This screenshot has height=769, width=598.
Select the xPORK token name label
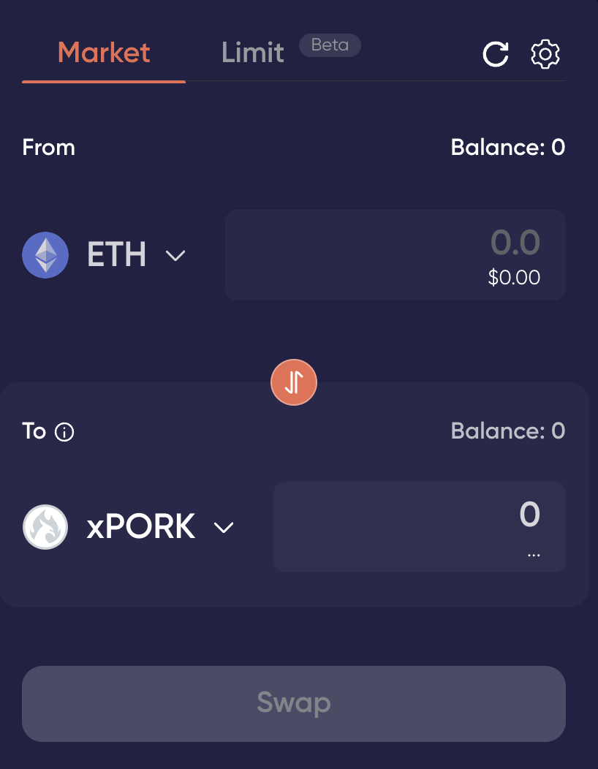(141, 527)
